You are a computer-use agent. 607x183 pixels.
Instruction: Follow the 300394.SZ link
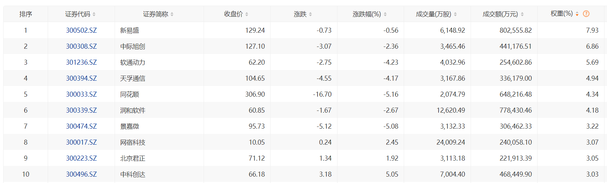pos(81,79)
